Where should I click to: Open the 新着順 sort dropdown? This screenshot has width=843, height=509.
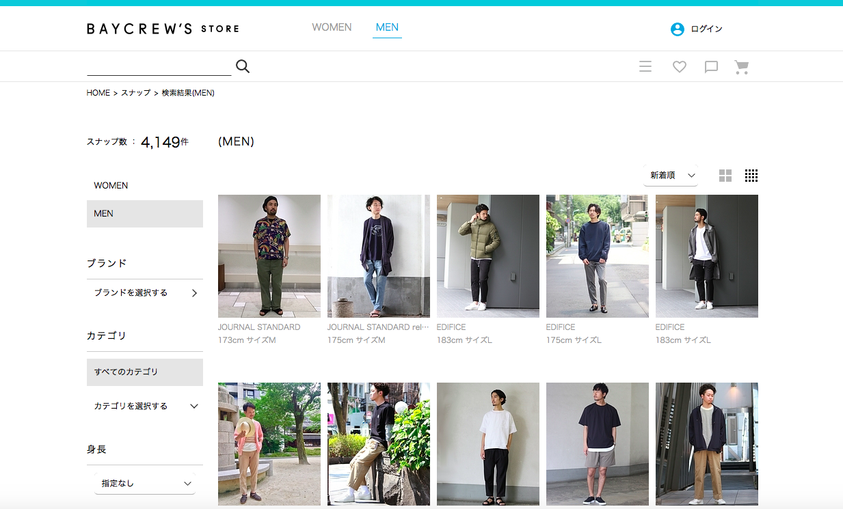coord(670,176)
